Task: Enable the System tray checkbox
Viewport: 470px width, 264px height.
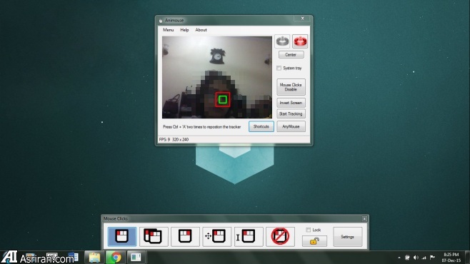Action: [279, 68]
